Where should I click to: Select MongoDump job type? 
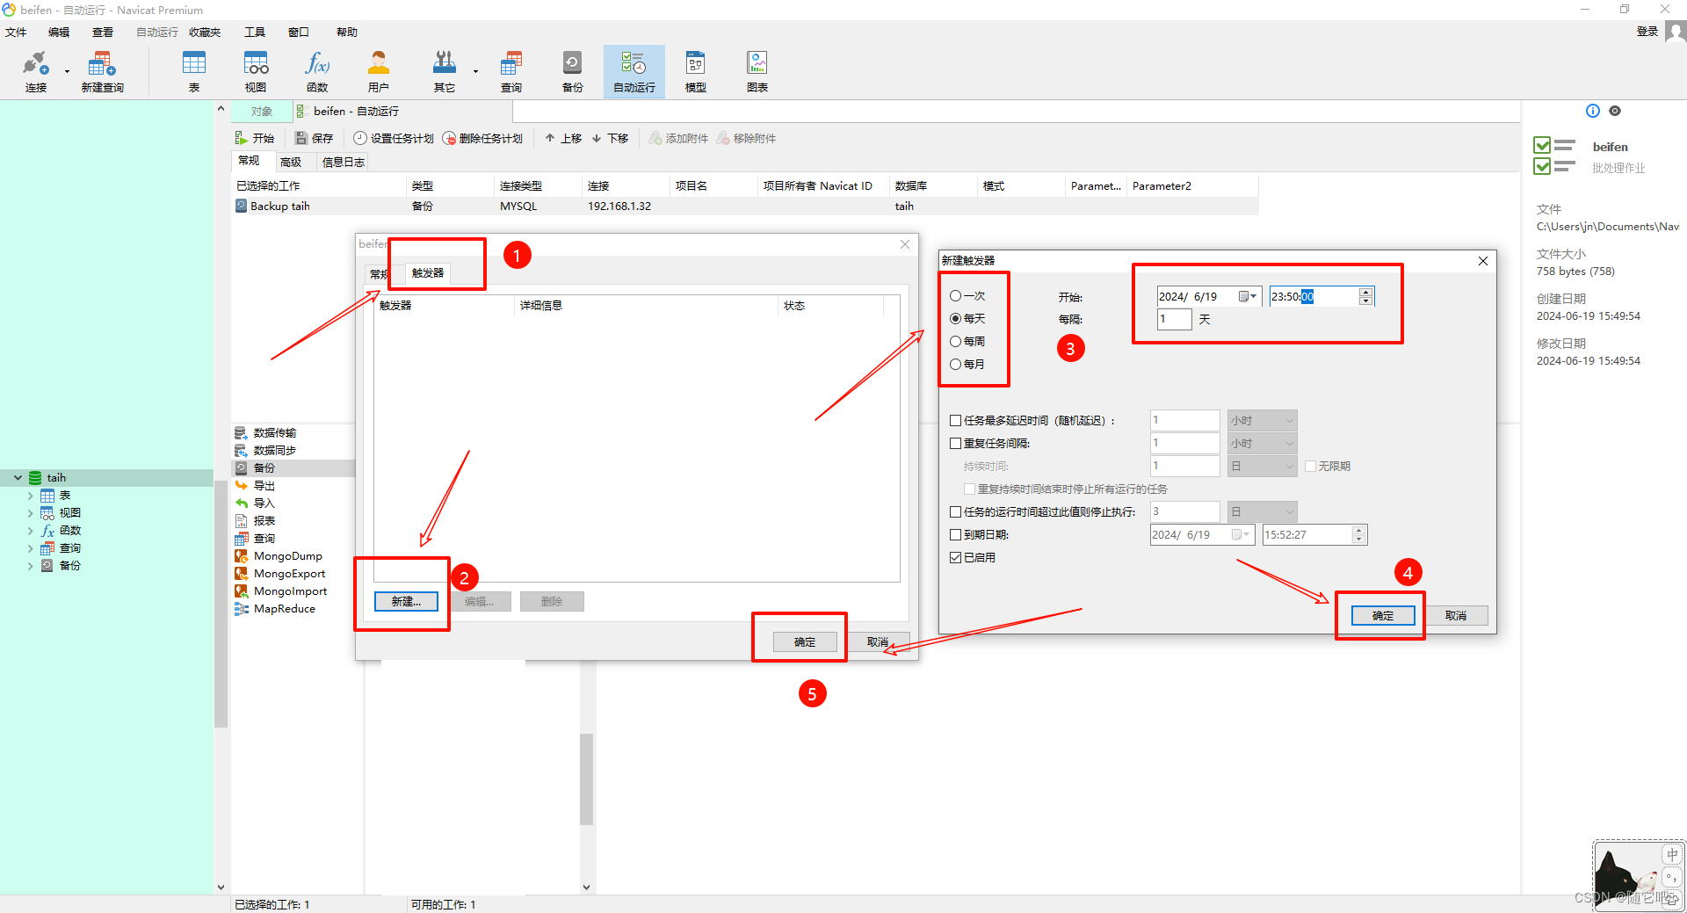point(279,555)
